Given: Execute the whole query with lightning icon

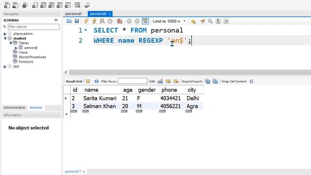Looking at the screenshot, I should [x=86, y=21].
